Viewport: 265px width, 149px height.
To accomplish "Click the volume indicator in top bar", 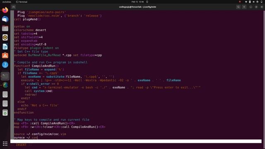I will pyautogui.click(x=254, y=2).
